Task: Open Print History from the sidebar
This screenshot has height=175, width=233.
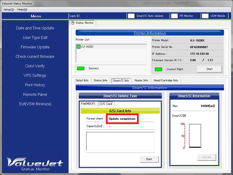Action: click(x=35, y=85)
